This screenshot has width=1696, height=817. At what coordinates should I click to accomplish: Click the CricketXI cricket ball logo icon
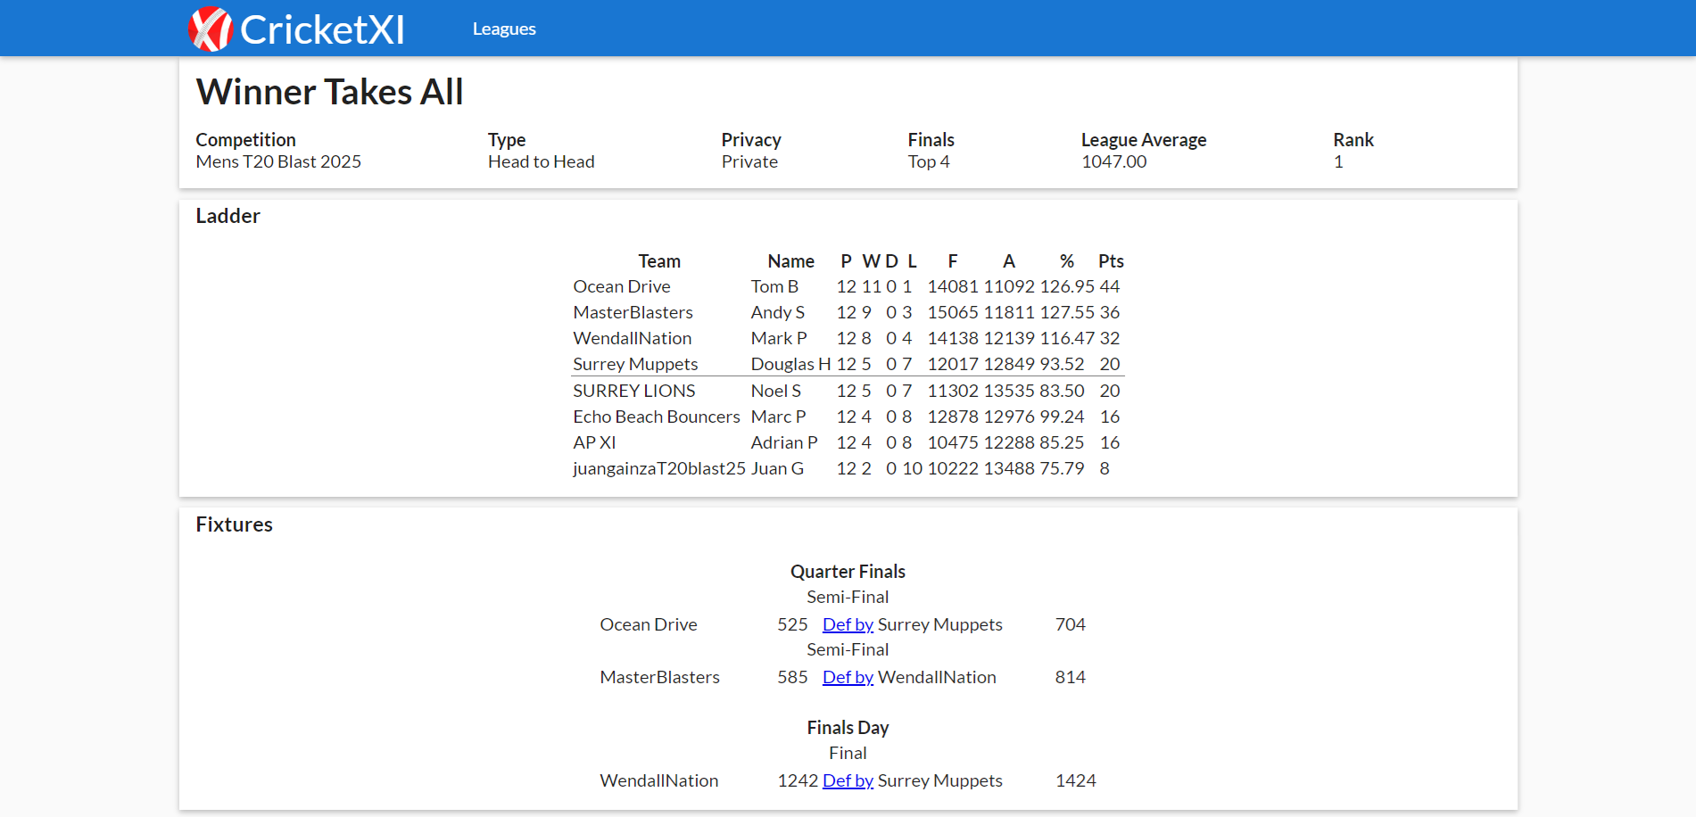coord(211,29)
